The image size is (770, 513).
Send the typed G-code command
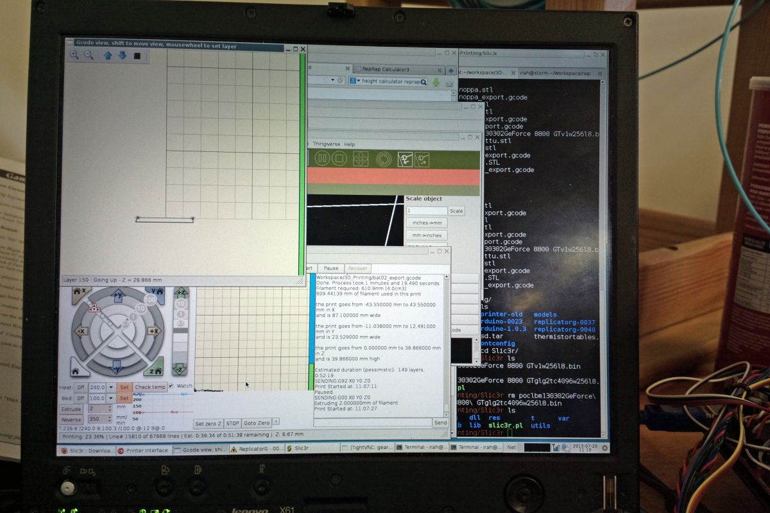(440, 423)
